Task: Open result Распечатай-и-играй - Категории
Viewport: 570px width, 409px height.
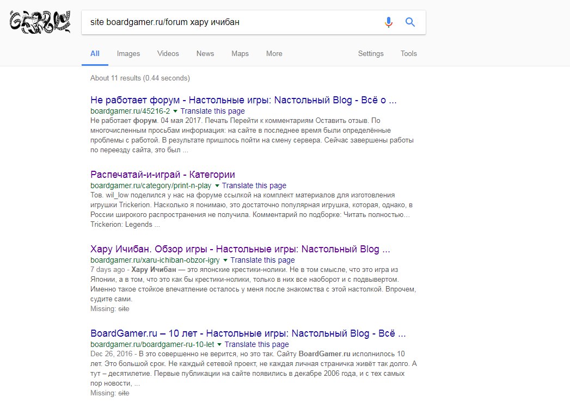Action: click(x=162, y=175)
